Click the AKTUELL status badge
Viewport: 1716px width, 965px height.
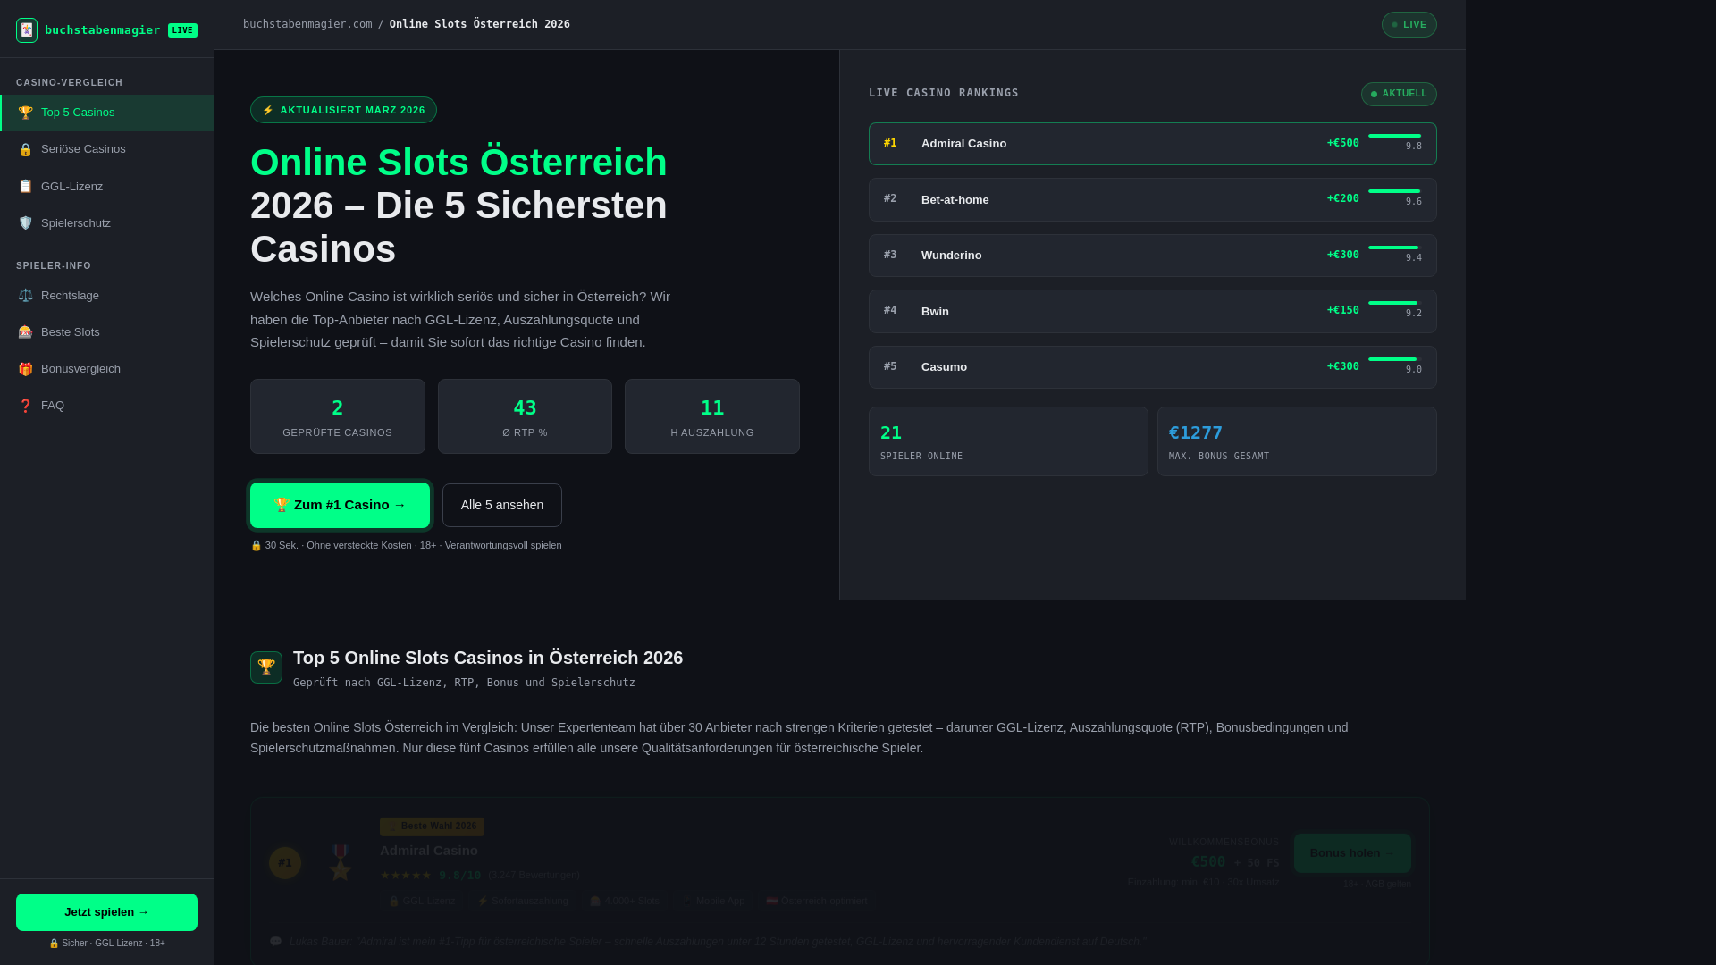coord(1399,94)
